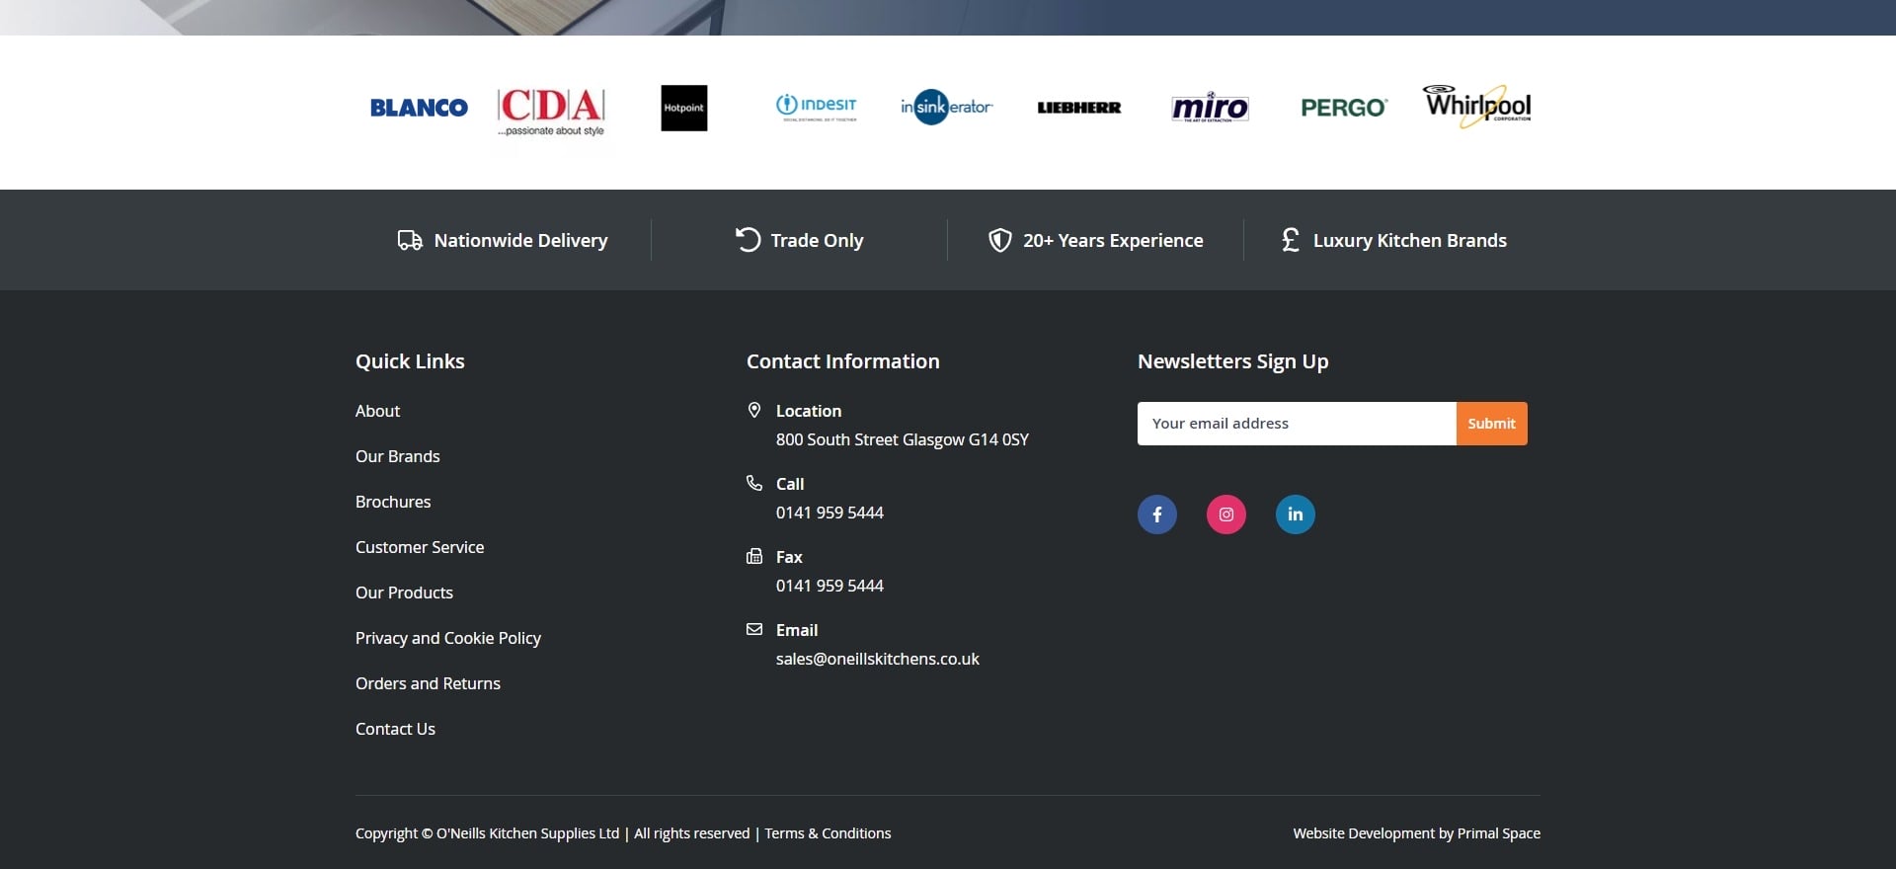
Task: Click the CDA brand logo
Action: tap(551, 112)
